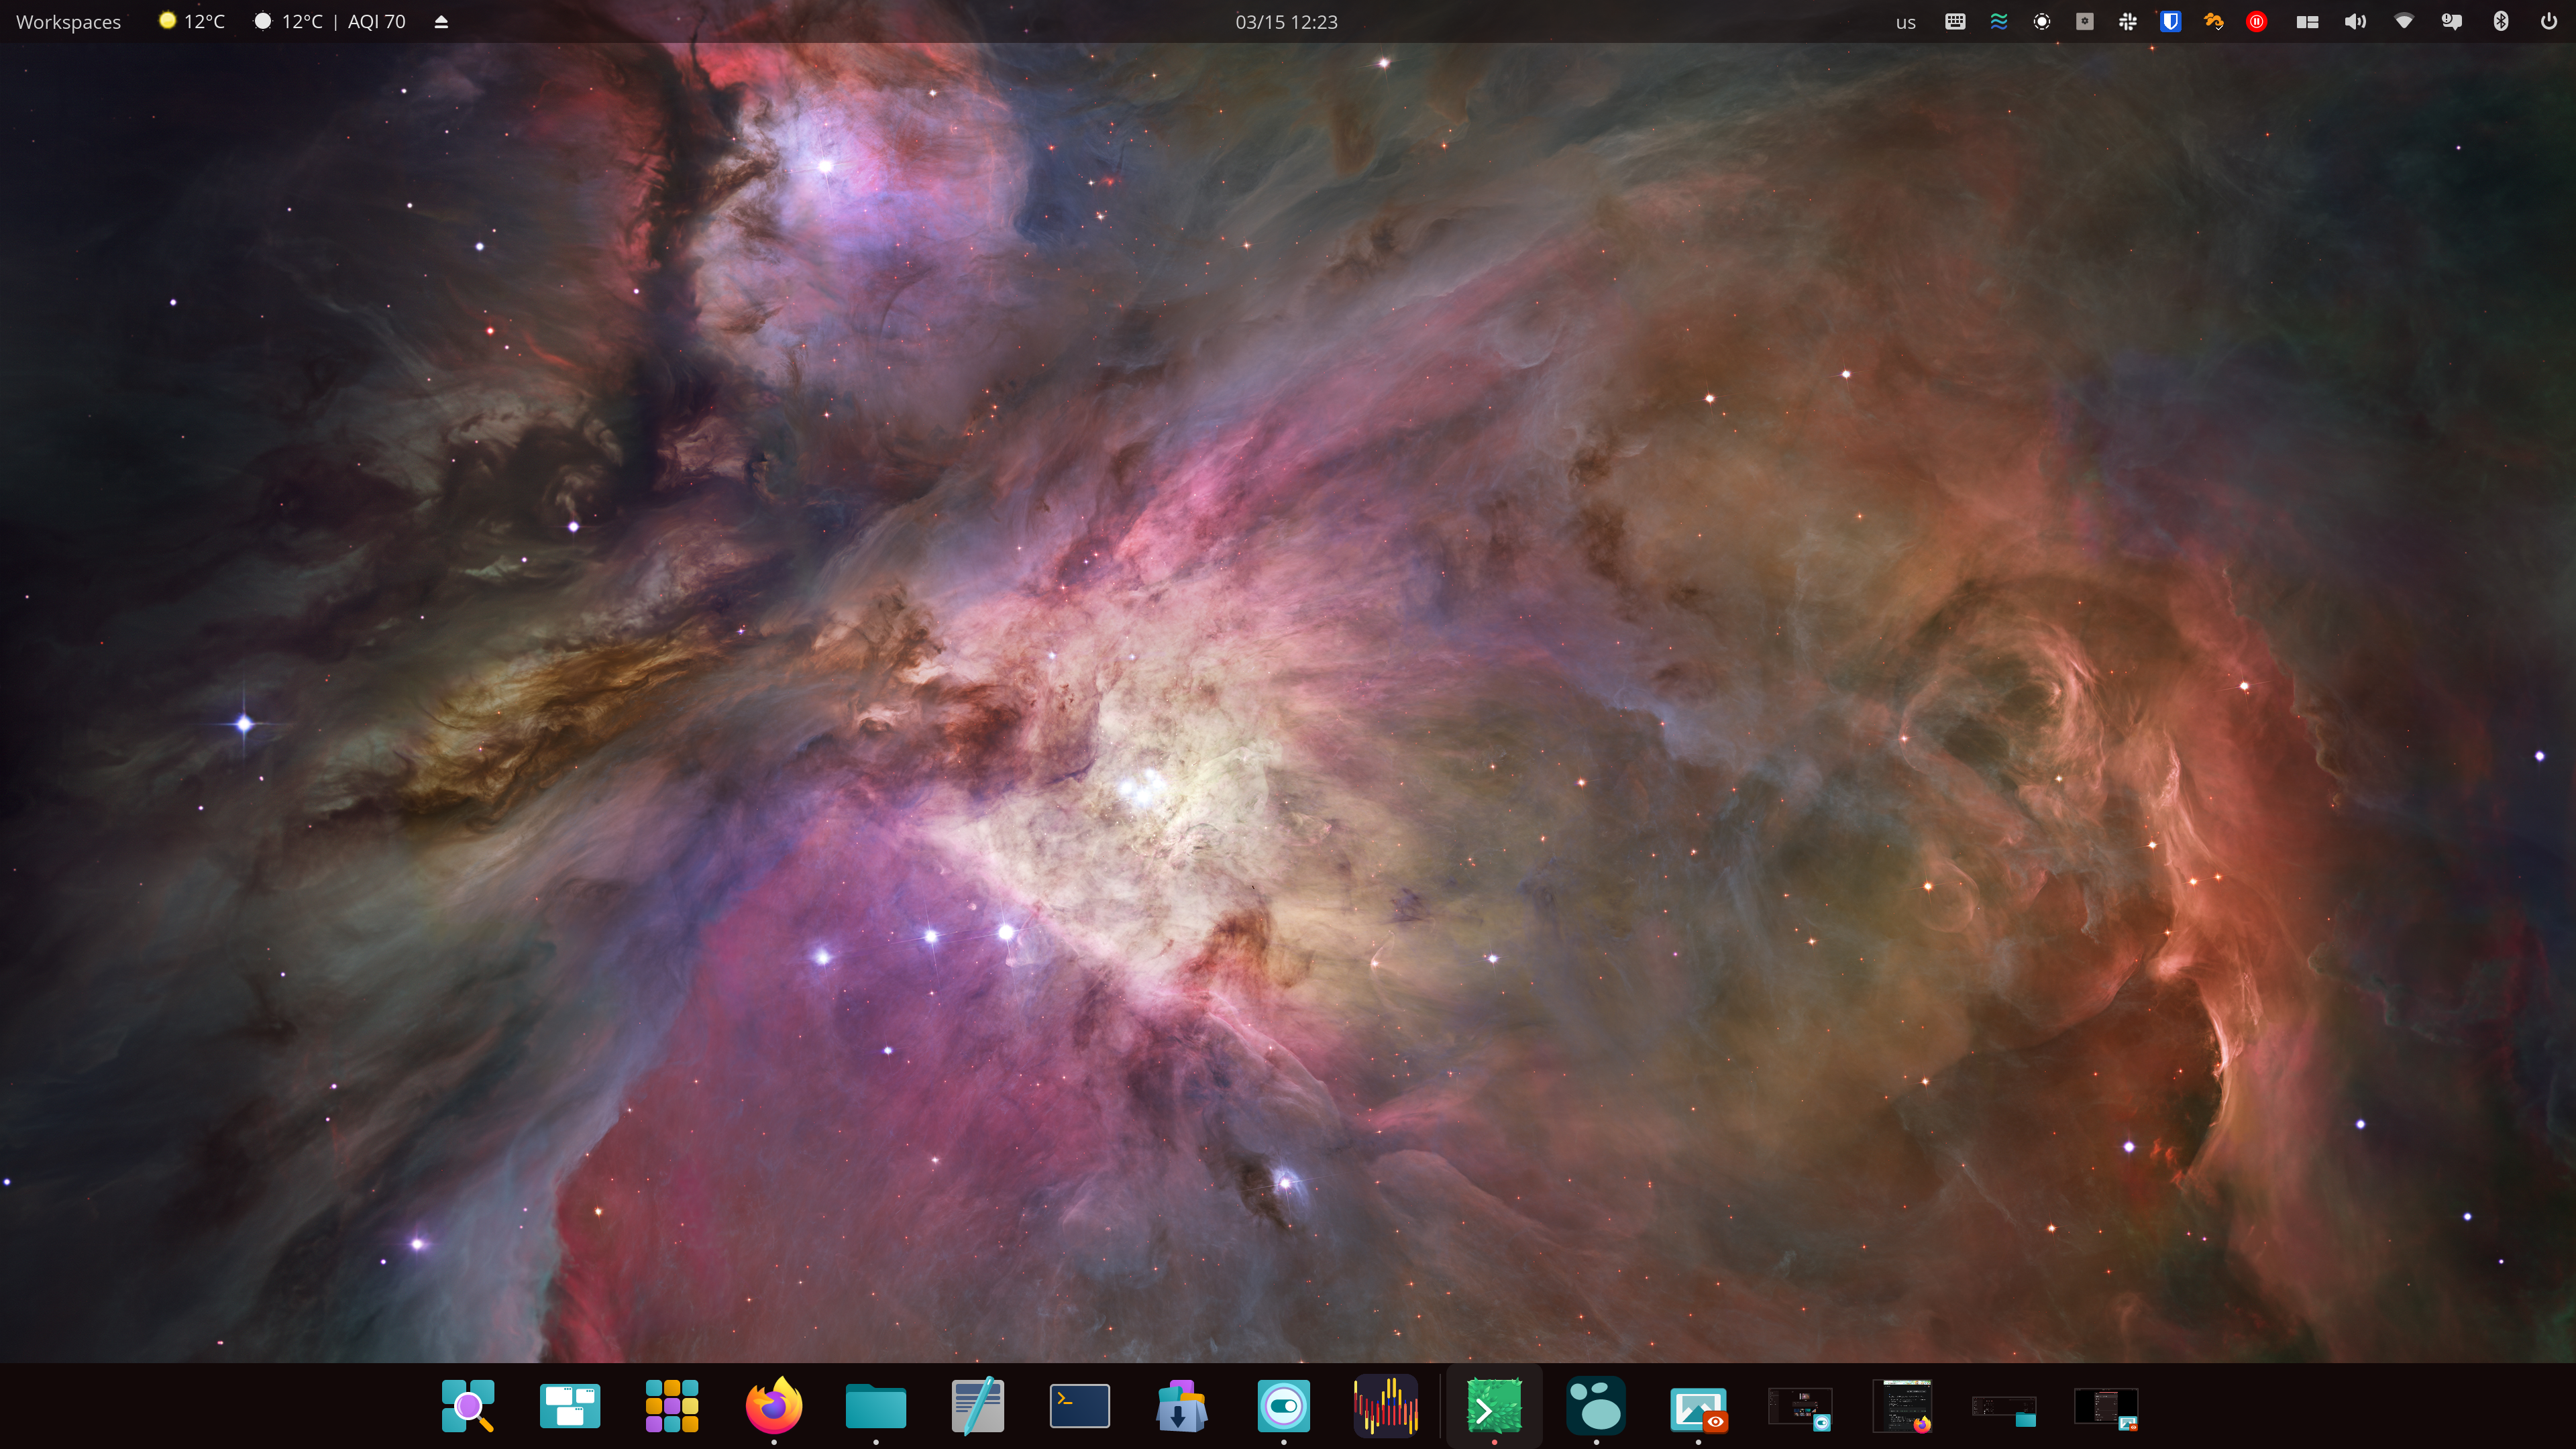The image size is (2576, 1449).
Task: Open the terminal app in dock
Action: click(1079, 1406)
